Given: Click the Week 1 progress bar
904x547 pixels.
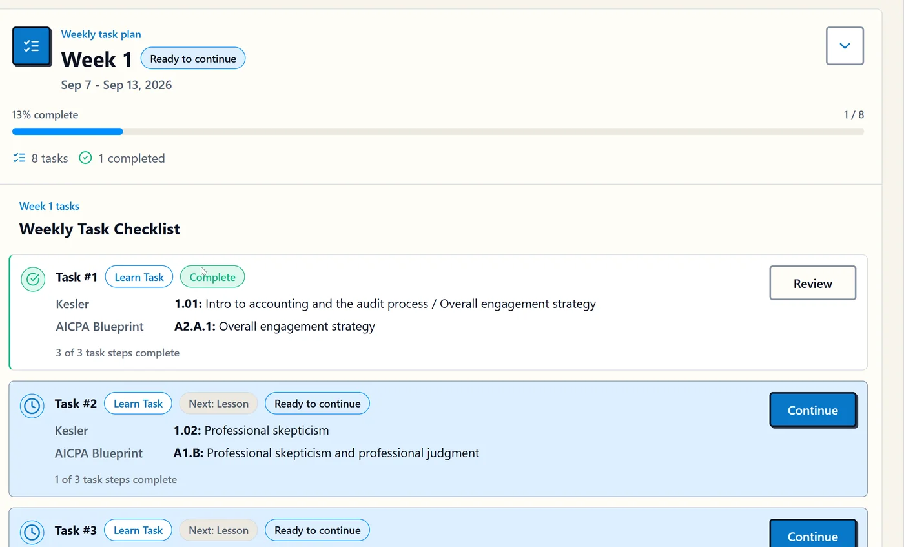Looking at the screenshot, I should [x=438, y=132].
